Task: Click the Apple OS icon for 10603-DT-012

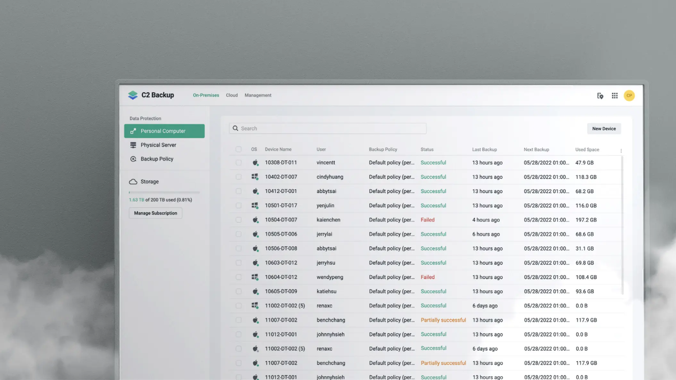Action: click(255, 263)
